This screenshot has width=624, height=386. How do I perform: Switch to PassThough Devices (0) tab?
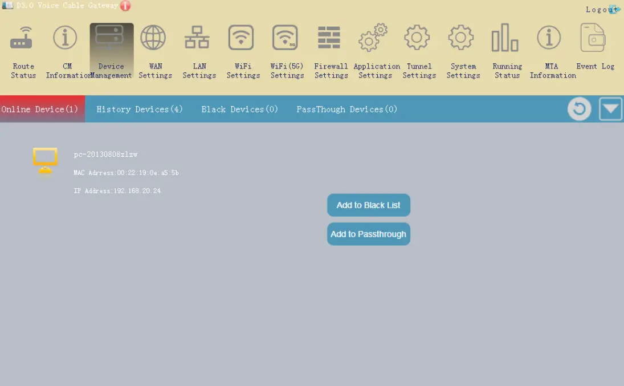(346, 109)
